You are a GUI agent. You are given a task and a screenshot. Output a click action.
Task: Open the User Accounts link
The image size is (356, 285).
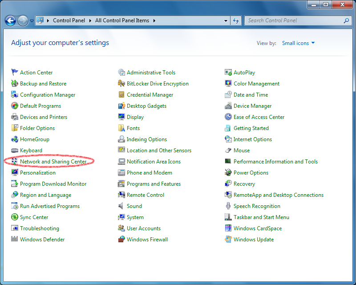tap(143, 228)
